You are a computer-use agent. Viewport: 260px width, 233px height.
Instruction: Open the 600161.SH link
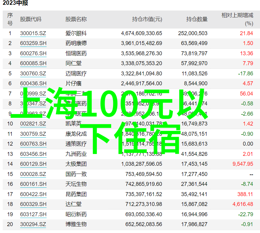[x=33, y=184]
